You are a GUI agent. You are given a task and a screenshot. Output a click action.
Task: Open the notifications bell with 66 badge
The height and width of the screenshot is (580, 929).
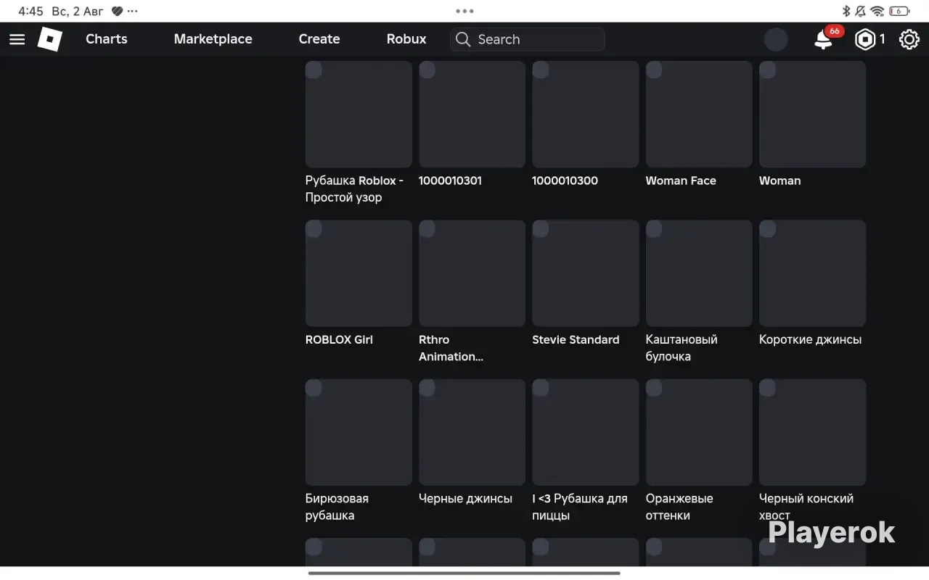point(823,39)
